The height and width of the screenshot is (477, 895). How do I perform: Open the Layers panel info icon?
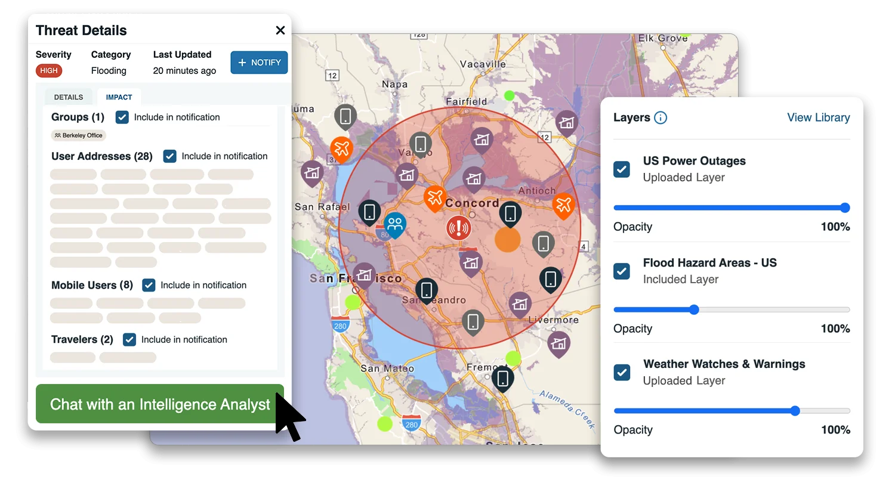click(x=661, y=117)
